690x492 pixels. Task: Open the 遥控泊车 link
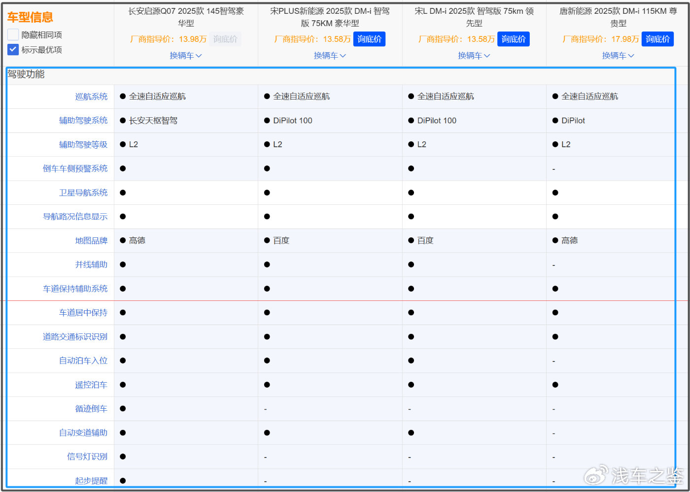(91, 385)
